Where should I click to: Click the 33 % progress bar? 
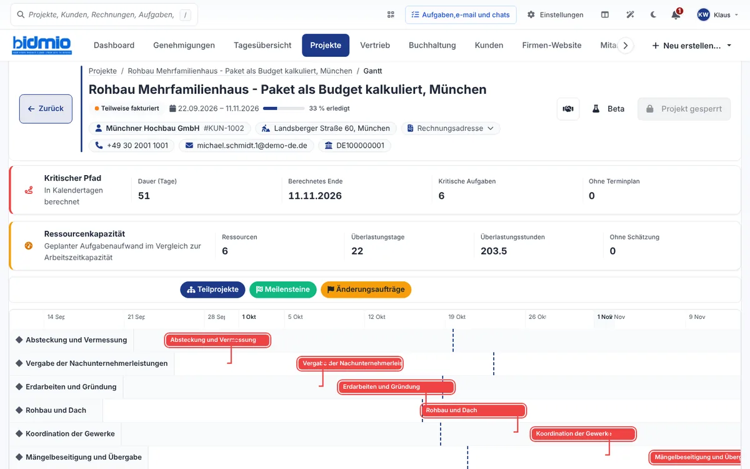[284, 108]
